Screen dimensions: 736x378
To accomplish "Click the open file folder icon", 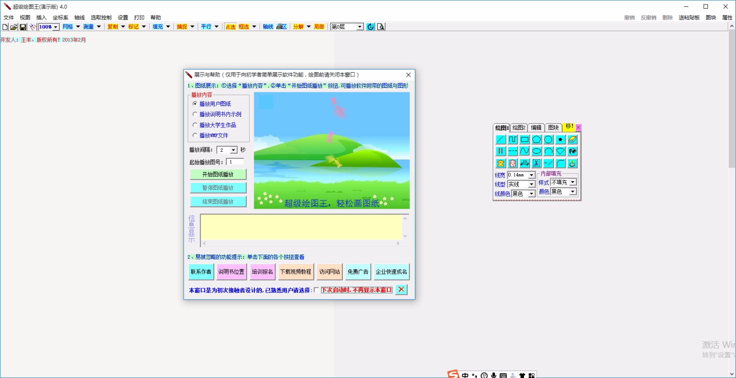I will (14, 27).
